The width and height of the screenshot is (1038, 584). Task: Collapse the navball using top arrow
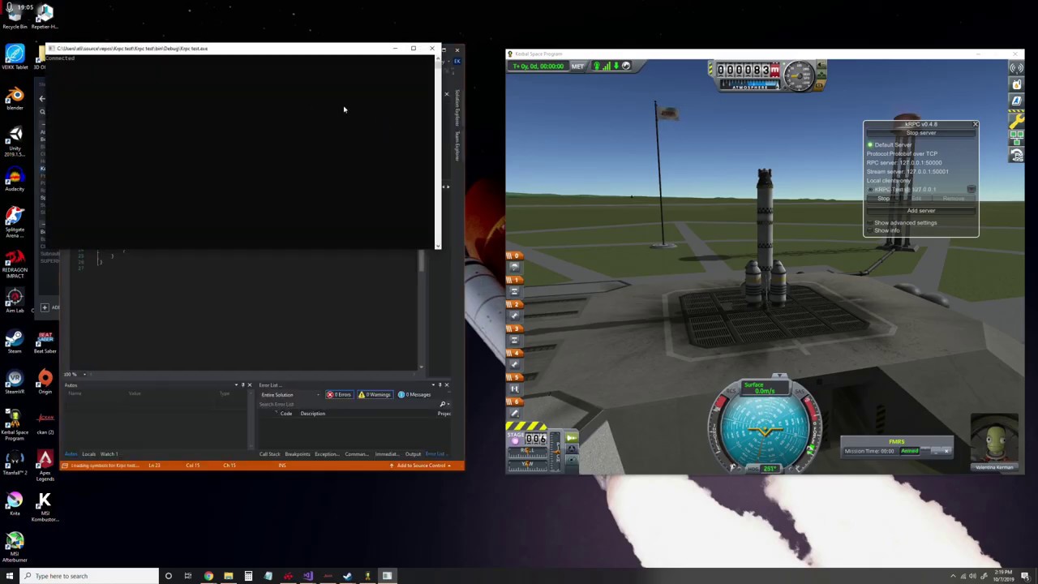coord(779,376)
